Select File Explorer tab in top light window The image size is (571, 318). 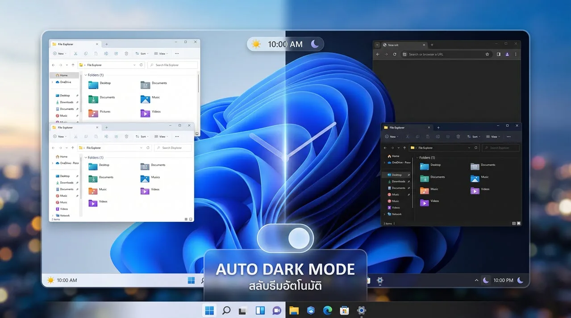pos(75,44)
